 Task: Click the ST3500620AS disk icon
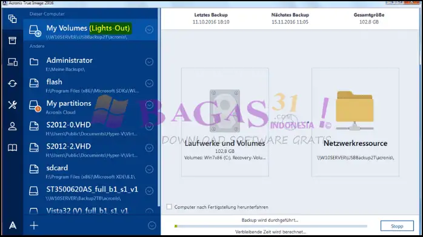point(34,190)
